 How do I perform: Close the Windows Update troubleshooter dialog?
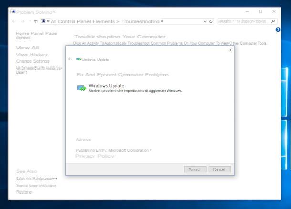point(230,50)
